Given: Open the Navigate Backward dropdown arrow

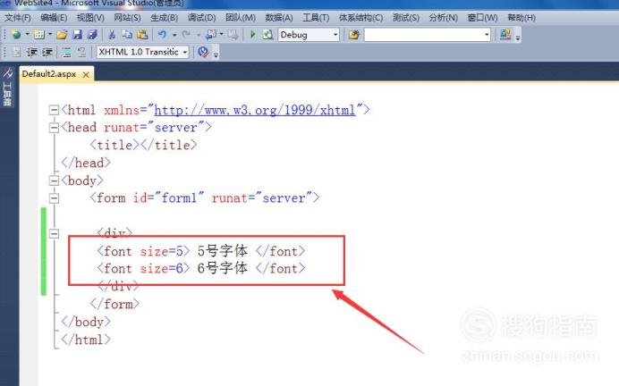Looking at the screenshot, I should tap(221, 35).
